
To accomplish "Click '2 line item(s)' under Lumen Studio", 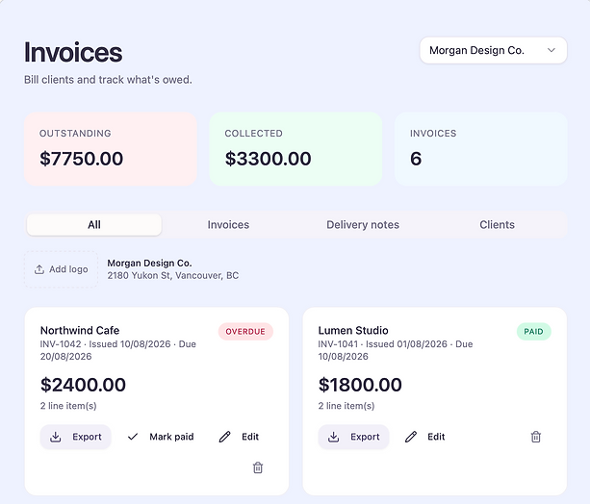I will tap(346, 406).
